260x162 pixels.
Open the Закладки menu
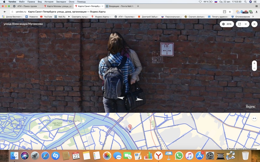61,2
